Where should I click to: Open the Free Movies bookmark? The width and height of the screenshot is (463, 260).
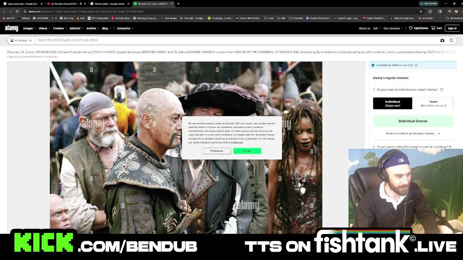pyautogui.click(x=169, y=18)
